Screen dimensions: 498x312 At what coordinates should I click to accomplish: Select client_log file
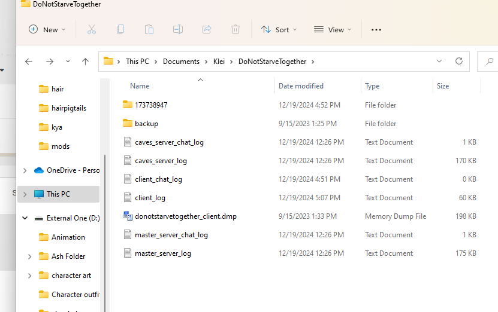(x=150, y=198)
